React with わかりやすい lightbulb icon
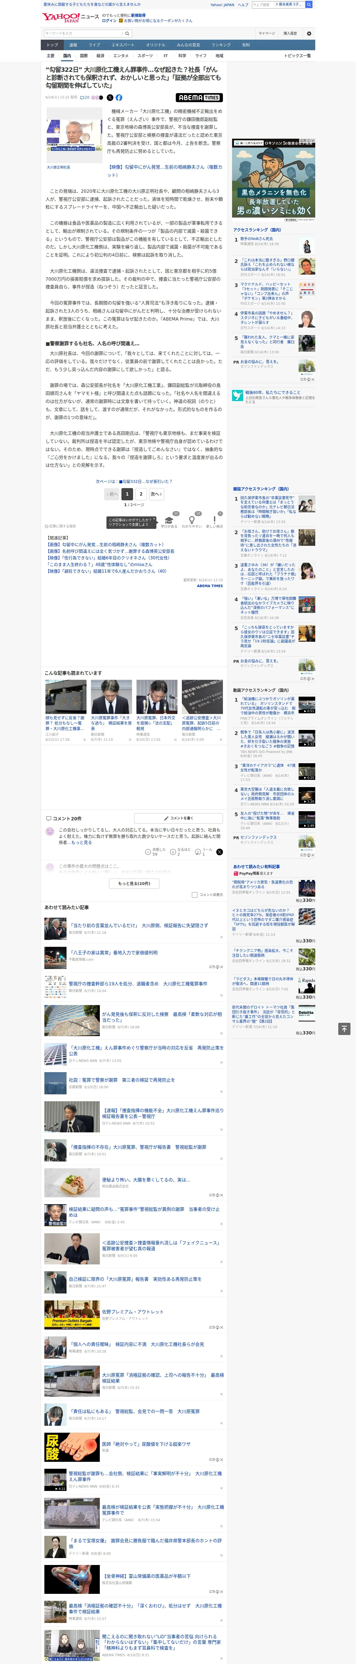356x1664 pixels. [x=191, y=520]
